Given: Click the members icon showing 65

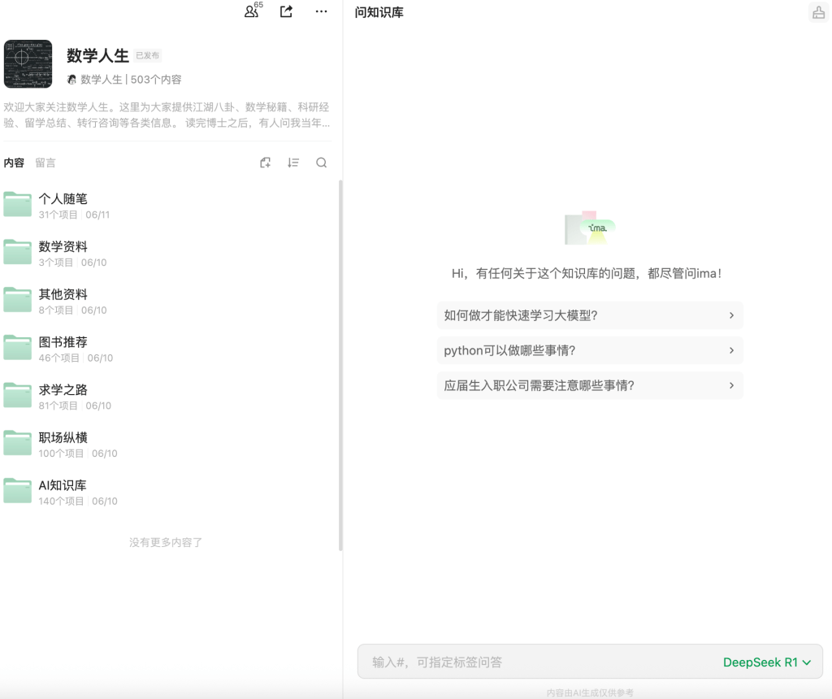Looking at the screenshot, I should tap(252, 11).
